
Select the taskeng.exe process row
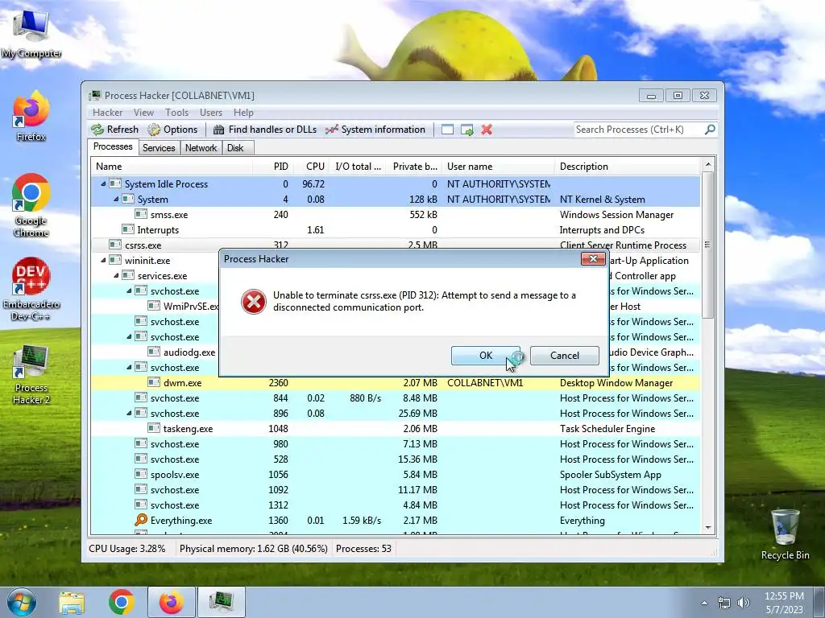coord(396,428)
